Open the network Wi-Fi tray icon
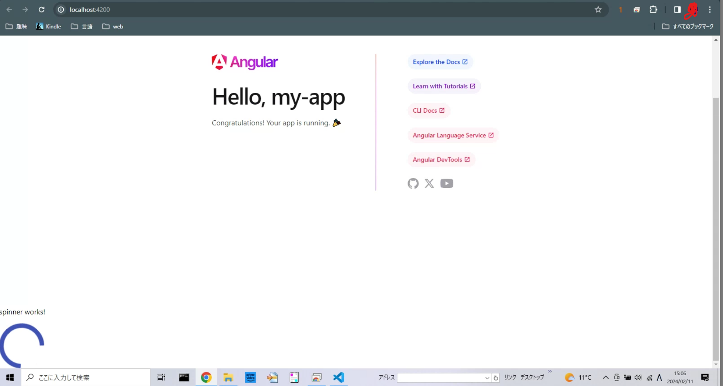Viewport: 723px width, 386px height. coord(649,378)
